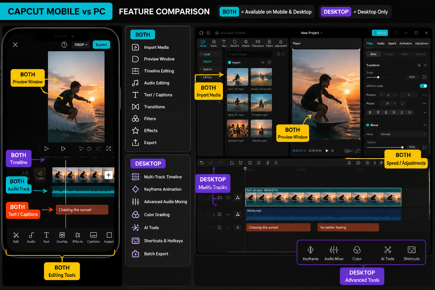Play video in the desktop player
Viewport: 435px width, 290px height.
[327, 151]
